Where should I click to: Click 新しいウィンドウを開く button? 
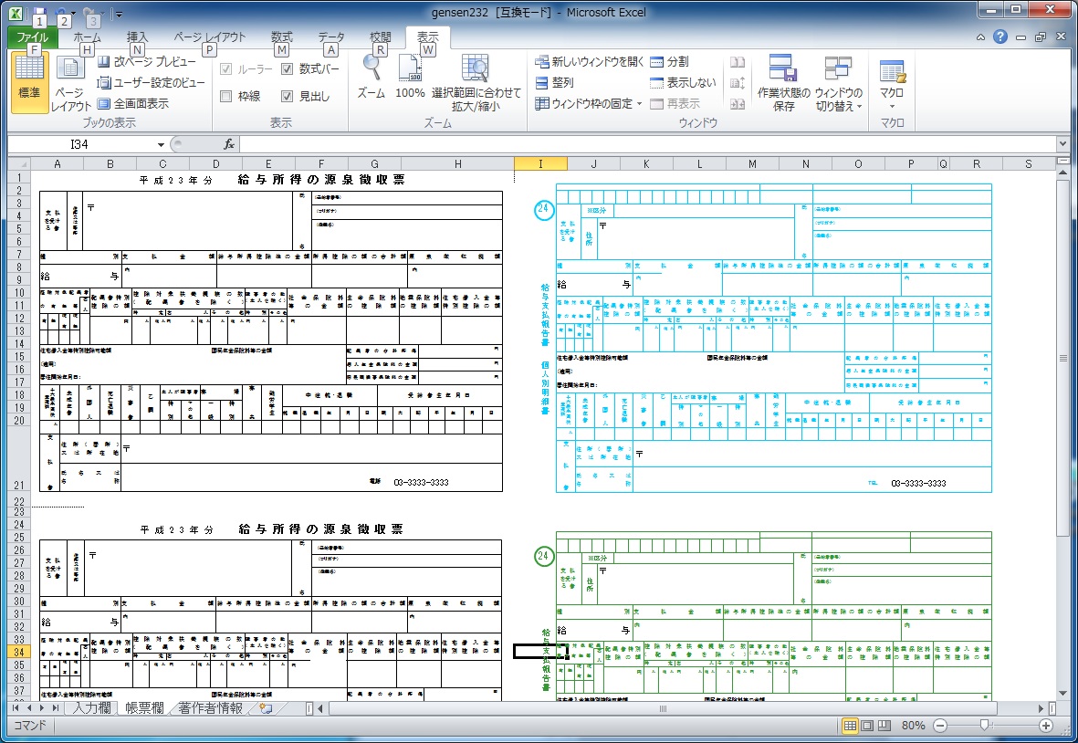click(589, 62)
